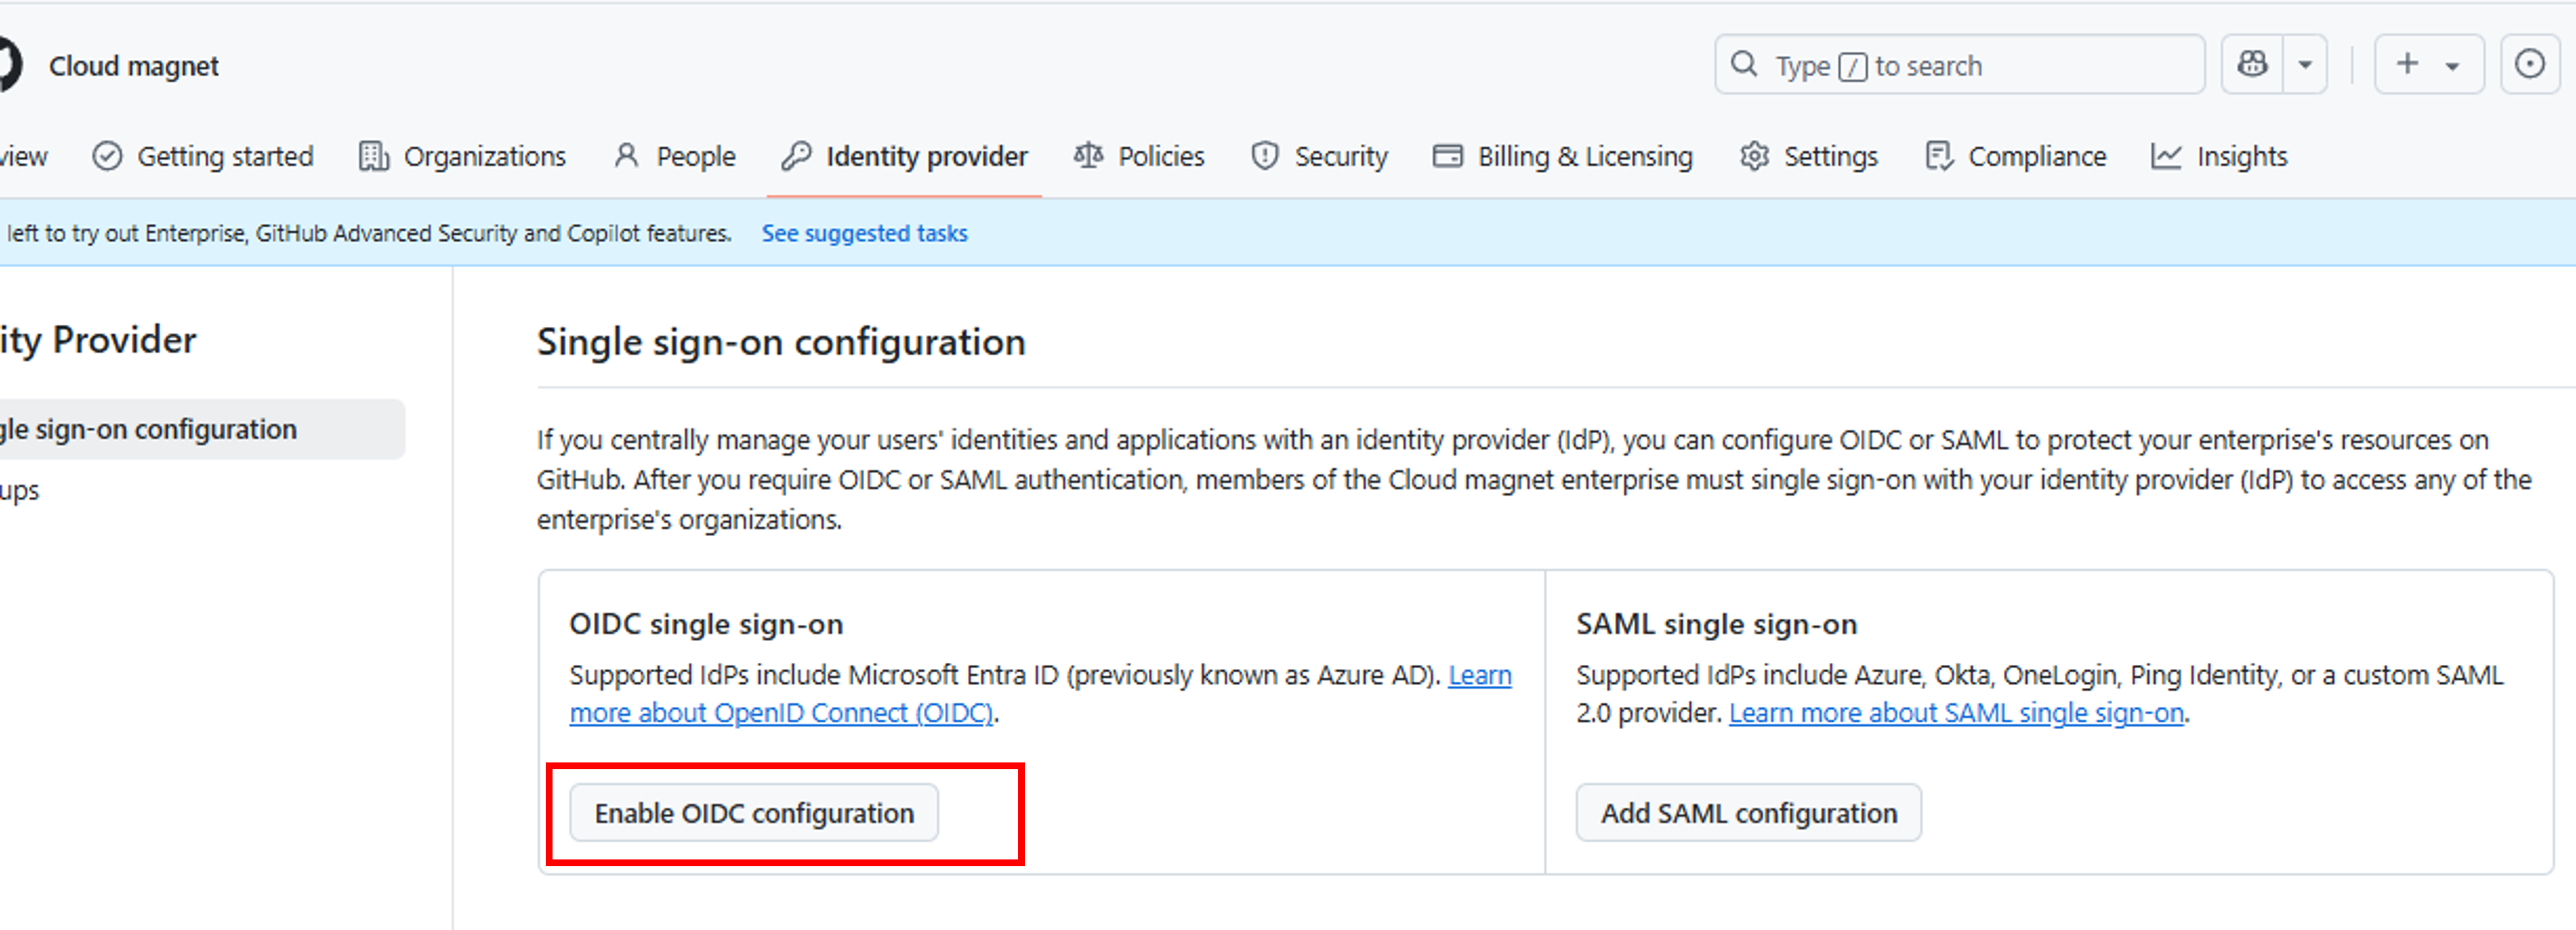Open the Security tab

pyautogui.click(x=1319, y=157)
